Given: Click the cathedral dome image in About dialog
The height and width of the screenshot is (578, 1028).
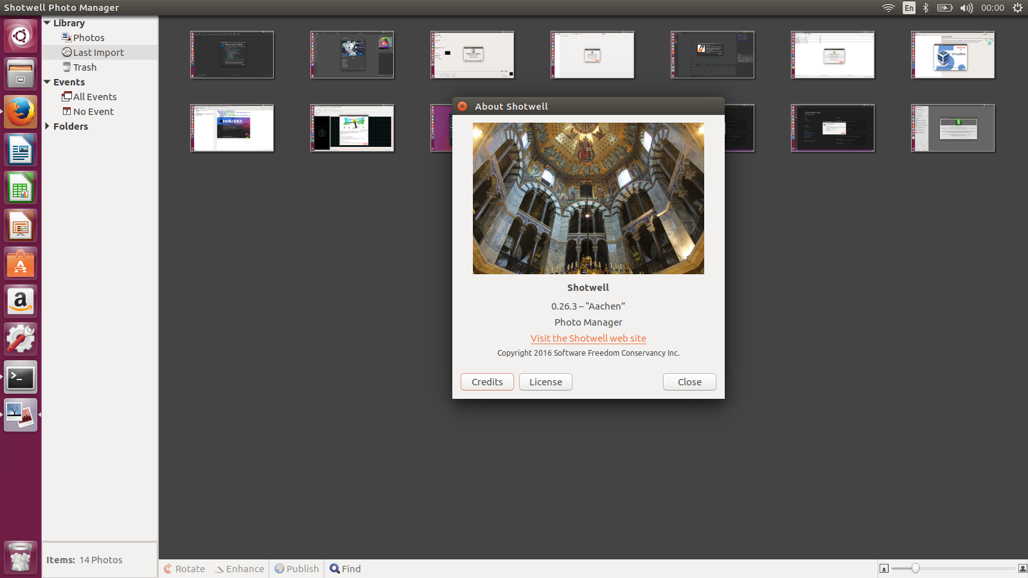Looking at the screenshot, I should coord(589,198).
